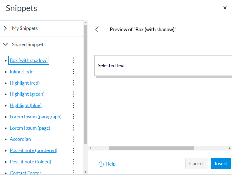Click the preview horizontal scrollbar thumb

(151, 148)
